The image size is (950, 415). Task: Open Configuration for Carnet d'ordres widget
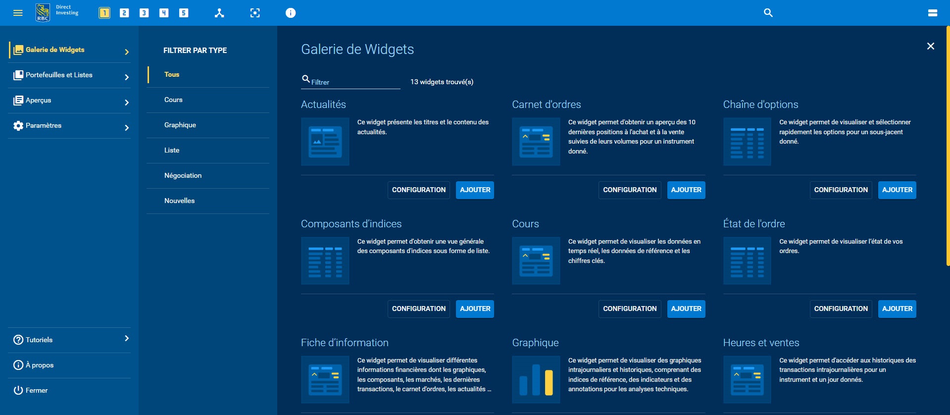point(630,190)
